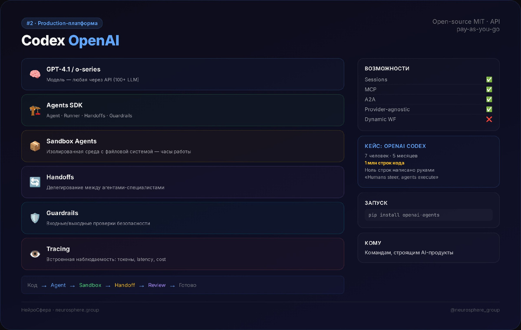Click the brain icon beside GPT-4.1 / o-series
Viewport: 521px width, 330px height.
click(x=35, y=74)
